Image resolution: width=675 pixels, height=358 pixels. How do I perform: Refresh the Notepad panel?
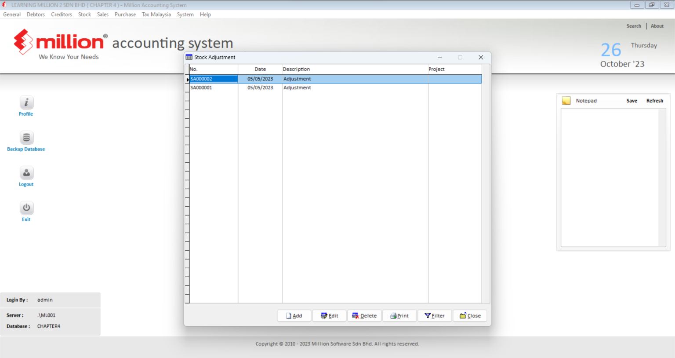(x=654, y=101)
